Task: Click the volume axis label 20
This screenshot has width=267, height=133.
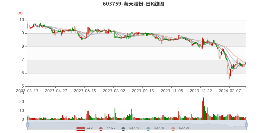Action: (x=22, y=102)
